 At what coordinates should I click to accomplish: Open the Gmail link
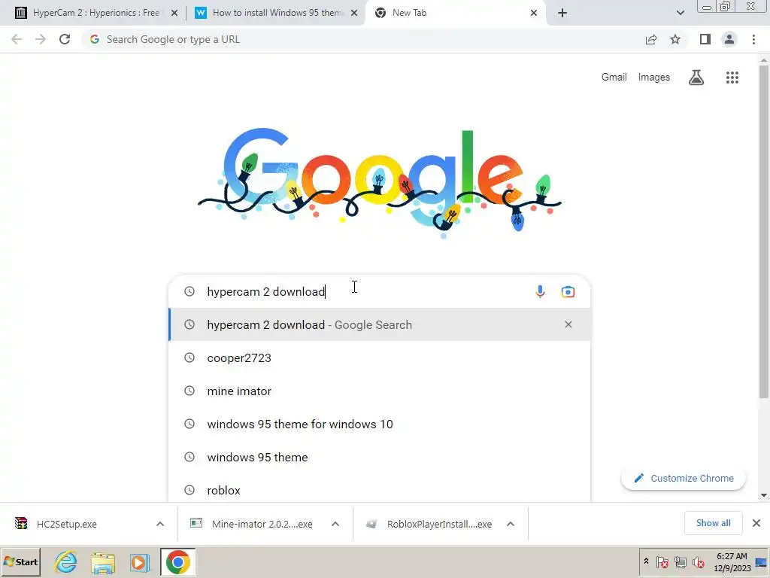click(x=614, y=78)
